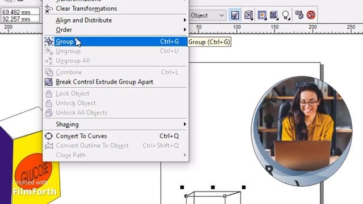Choose Convert To Curves
This screenshot has width=363, height=204.
115,136
